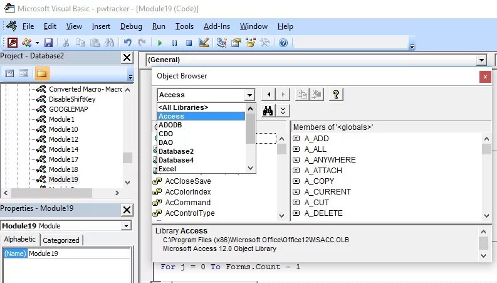Click the Undo arrow icon
Image resolution: width=497 pixels, height=283 pixels.
(127, 43)
